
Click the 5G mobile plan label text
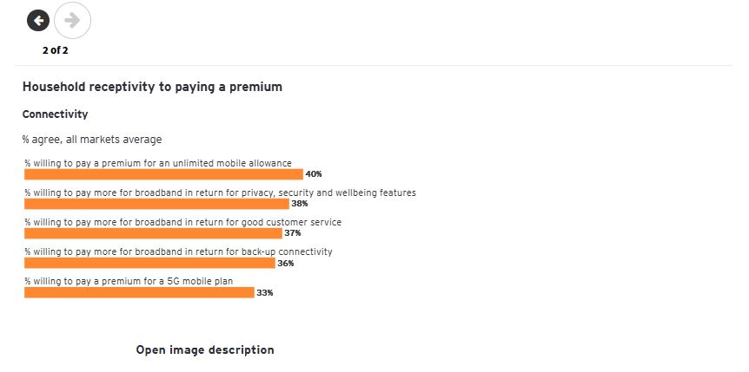click(x=129, y=281)
